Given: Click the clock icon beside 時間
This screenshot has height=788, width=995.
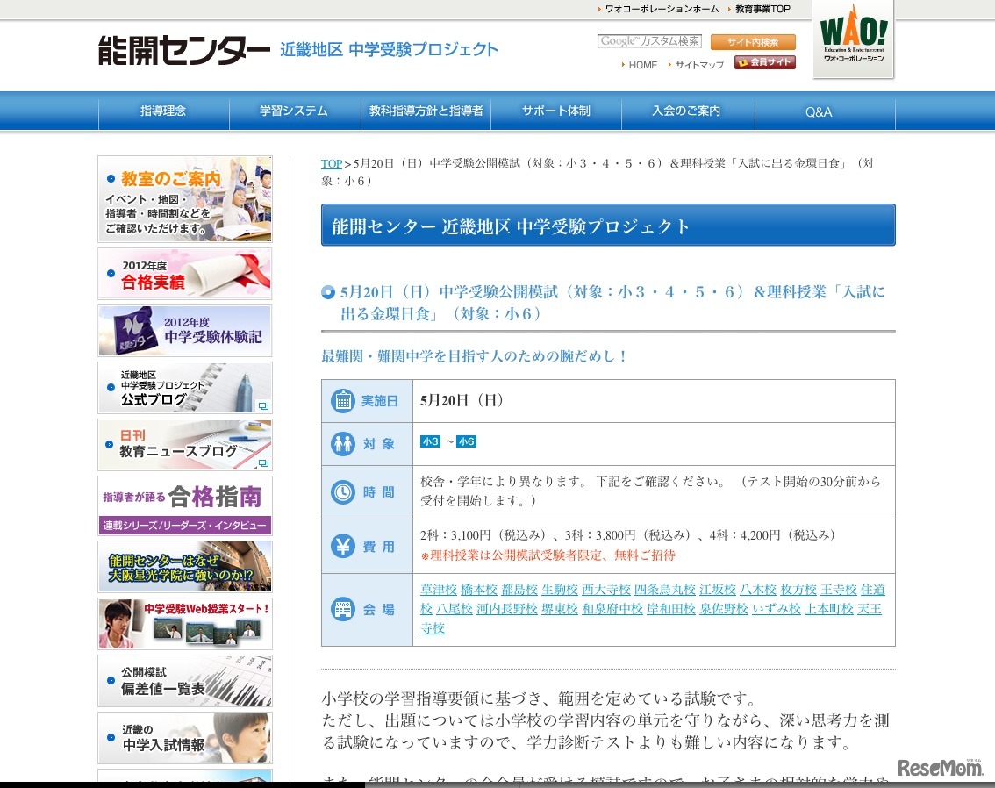Looking at the screenshot, I should coord(342,492).
